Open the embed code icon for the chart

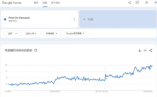(145, 50)
